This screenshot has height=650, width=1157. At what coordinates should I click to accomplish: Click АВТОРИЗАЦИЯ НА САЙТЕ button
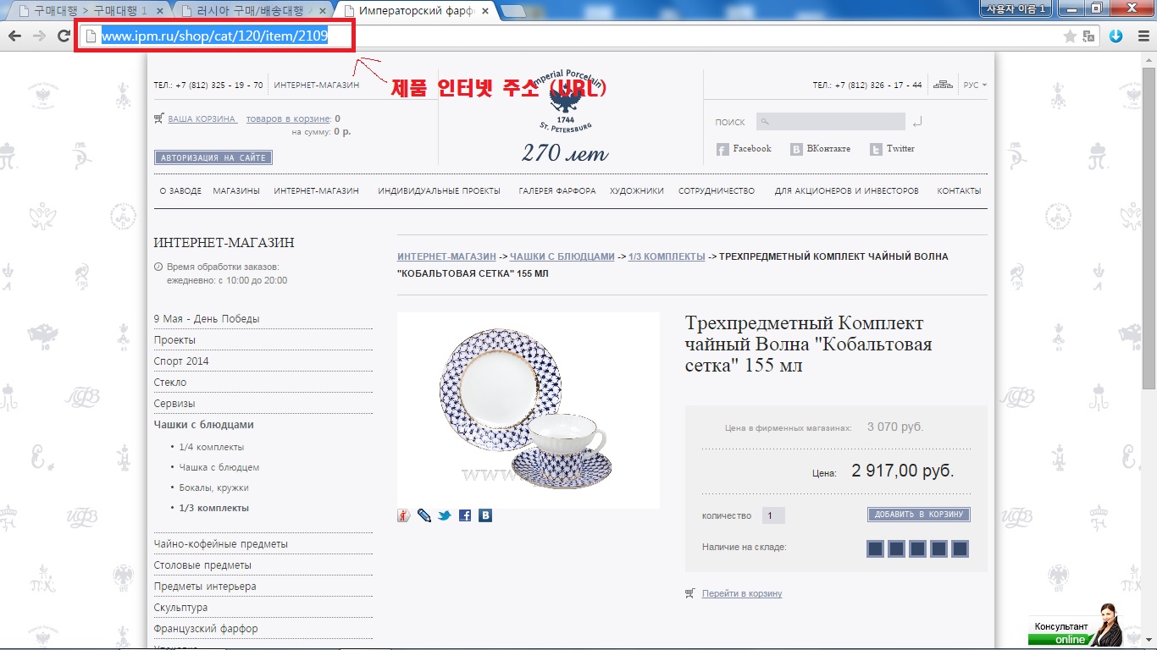coord(213,157)
